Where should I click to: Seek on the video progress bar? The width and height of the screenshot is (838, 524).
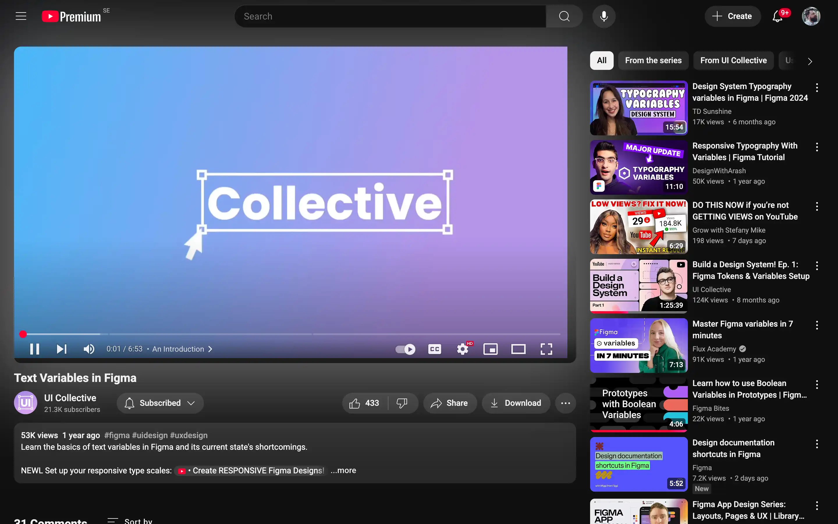tap(290, 334)
